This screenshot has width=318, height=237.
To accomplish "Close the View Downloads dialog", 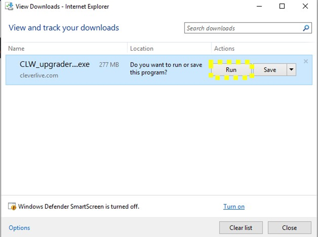I will click(x=289, y=228).
